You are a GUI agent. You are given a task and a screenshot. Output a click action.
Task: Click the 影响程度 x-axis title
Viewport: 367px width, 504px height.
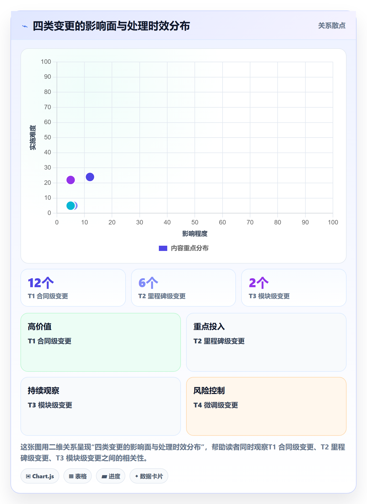click(x=195, y=234)
